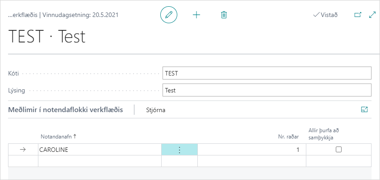The image size is (380, 180).
Task: Click the empty user name cell below CAROLINE
Action: coord(99,161)
